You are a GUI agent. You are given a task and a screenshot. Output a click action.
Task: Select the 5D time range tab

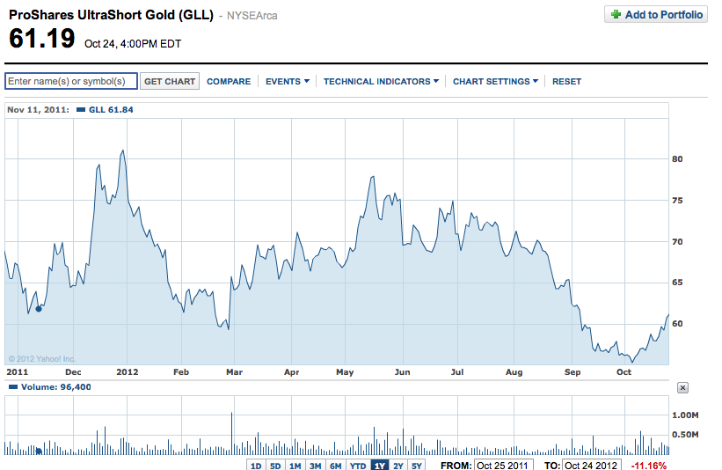[x=275, y=465]
